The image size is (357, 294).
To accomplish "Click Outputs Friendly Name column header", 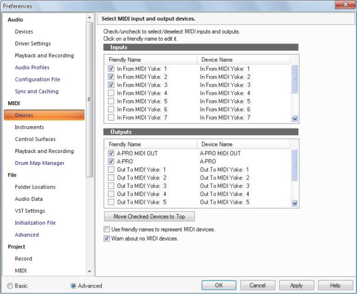I will [x=151, y=145].
